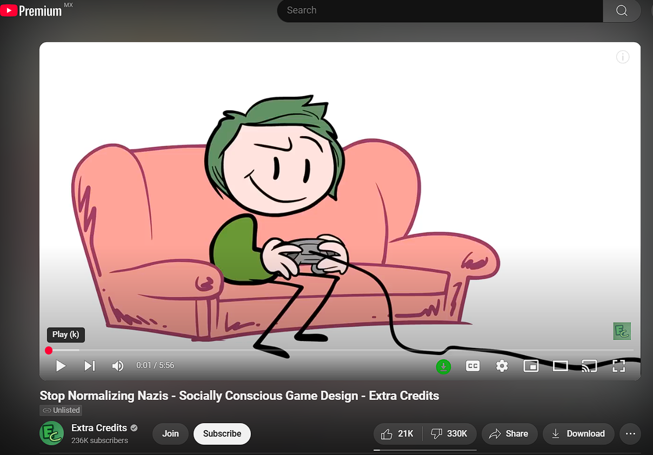The image size is (653, 455).
Task: Dislike the video (330K)
Action: pos(449,433)
